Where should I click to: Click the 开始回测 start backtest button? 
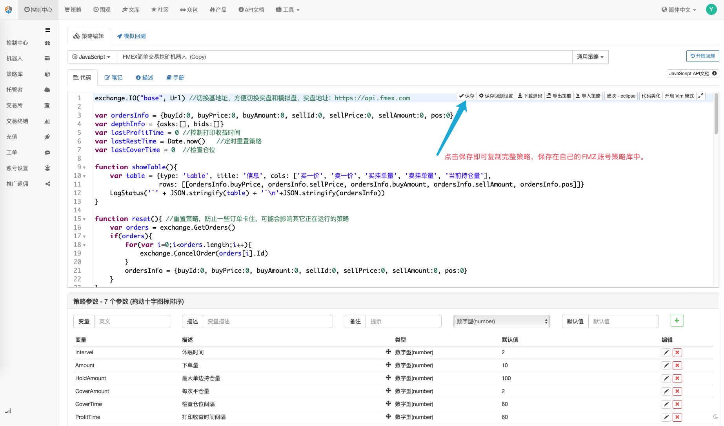click(x=702, y=56)
